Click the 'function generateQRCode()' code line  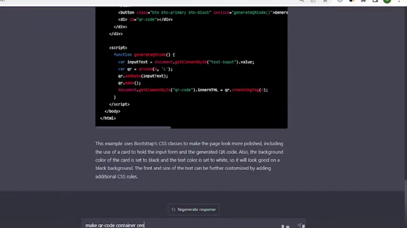(x=144, y=55)
